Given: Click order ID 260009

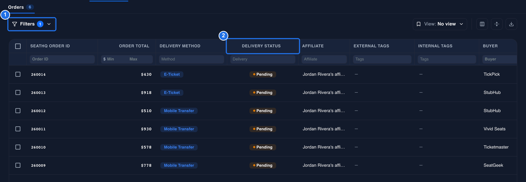Looking at the screenshot, I should point(38,166).
